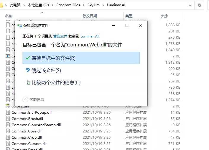Minimize the replace or skip files dialog

pos(114,25)
